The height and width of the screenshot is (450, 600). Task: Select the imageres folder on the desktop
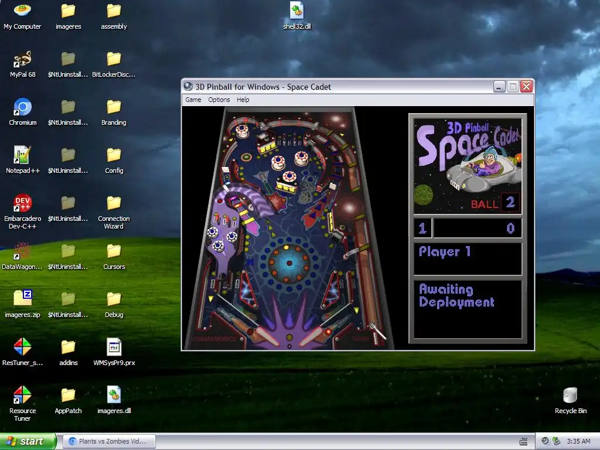coord(68,17)
